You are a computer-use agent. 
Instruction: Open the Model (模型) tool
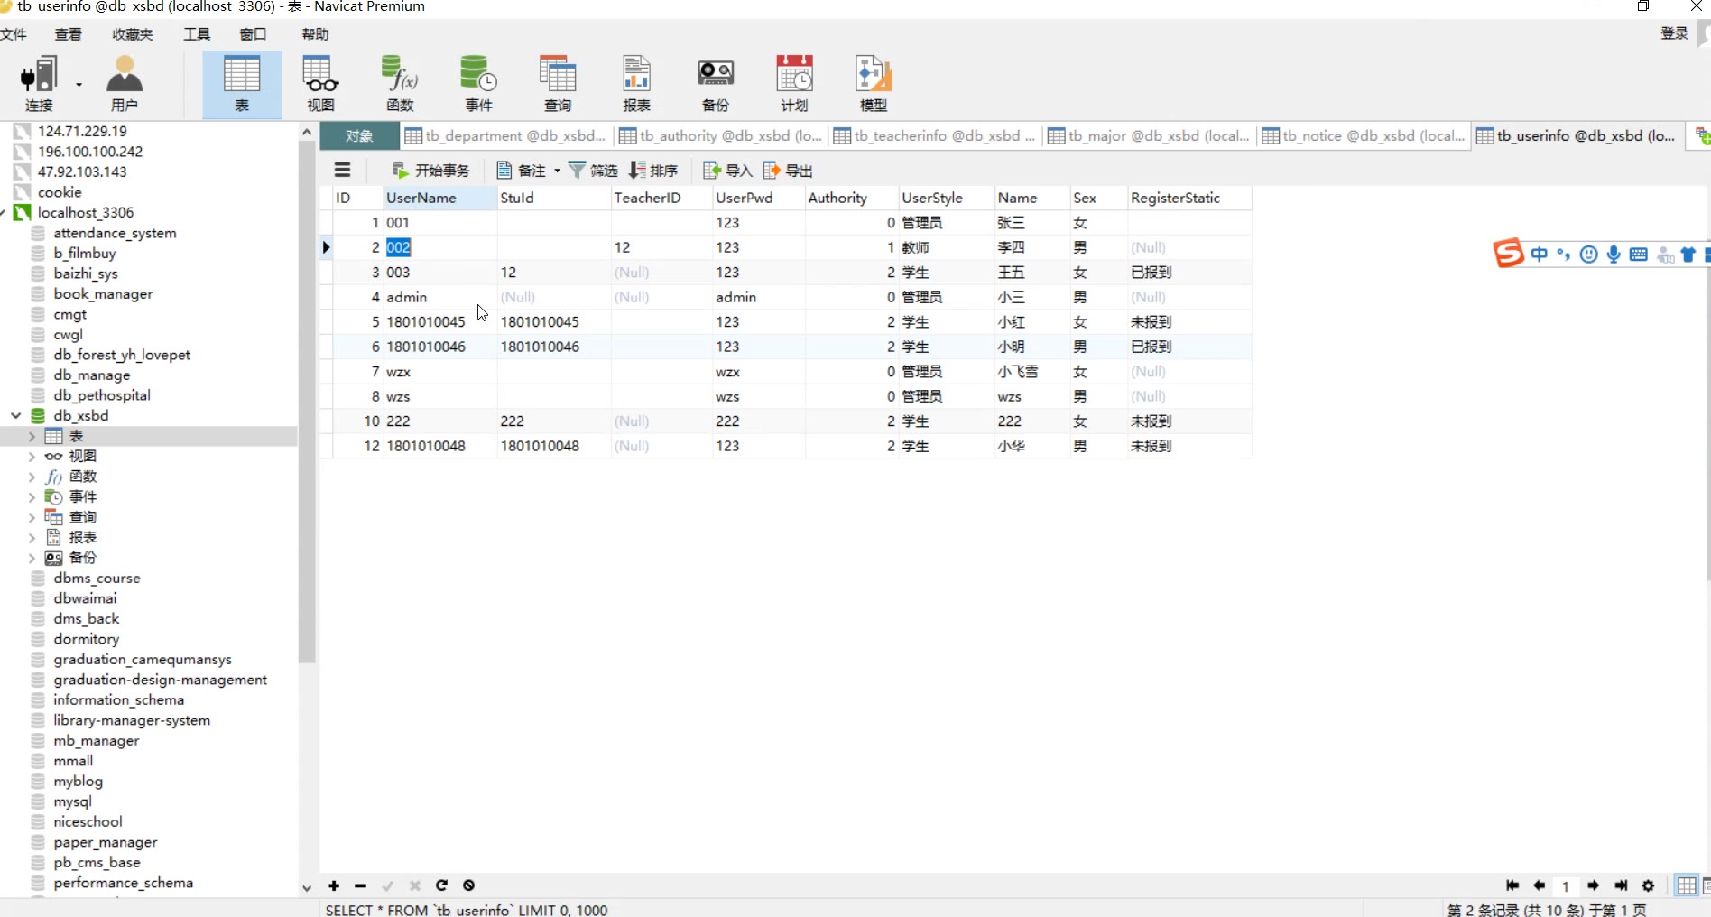point(873,83)
